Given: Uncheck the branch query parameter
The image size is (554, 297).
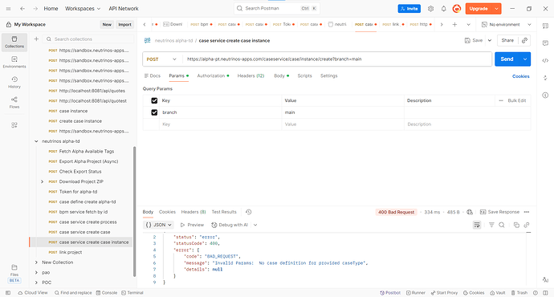Looking at the screenshot, I should (x=154, y=112).
